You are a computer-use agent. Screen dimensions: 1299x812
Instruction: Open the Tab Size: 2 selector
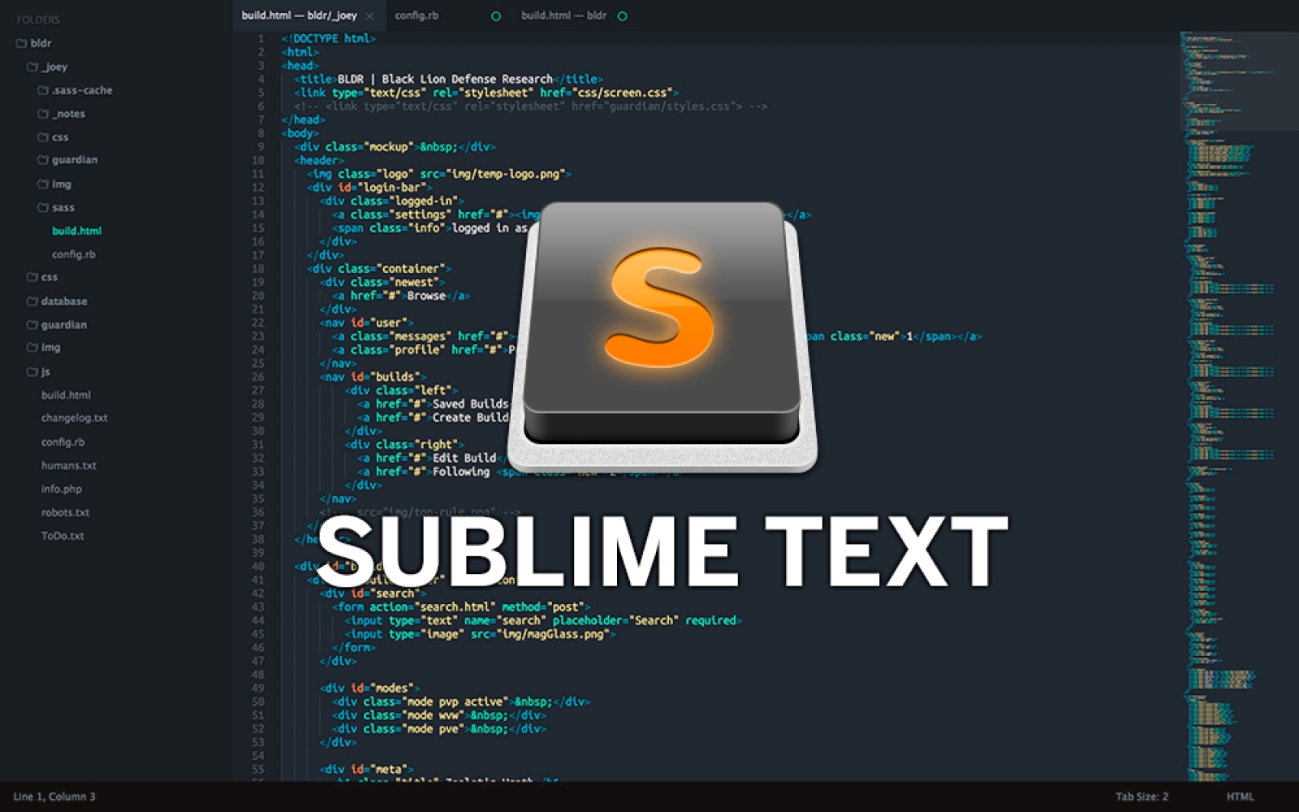1141,797
